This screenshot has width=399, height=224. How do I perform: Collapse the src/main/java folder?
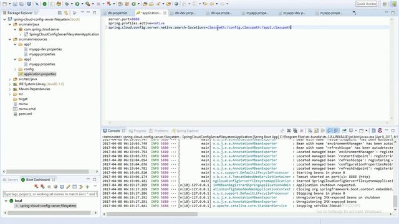tap(10, 24)
